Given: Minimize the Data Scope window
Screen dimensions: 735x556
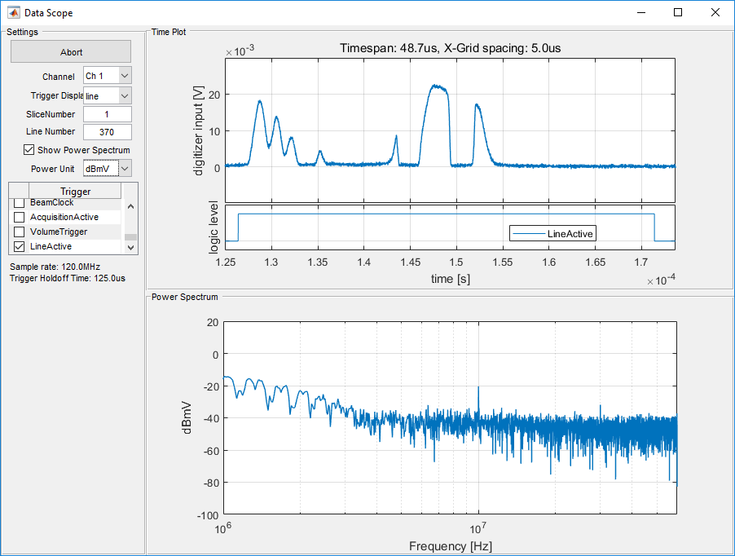Looking at the screenshot, I should point(640,13).
